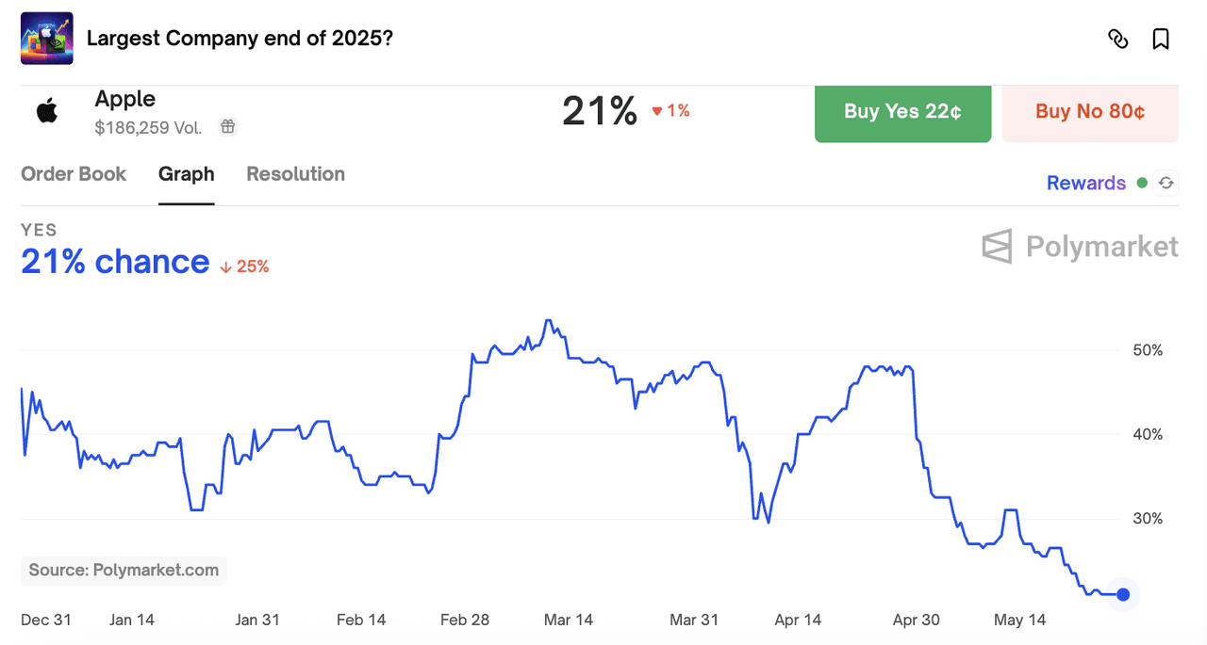Select the Graph tab
Image resolution: width=1207 pixels, height=645 pixels.
pos(186,174)
